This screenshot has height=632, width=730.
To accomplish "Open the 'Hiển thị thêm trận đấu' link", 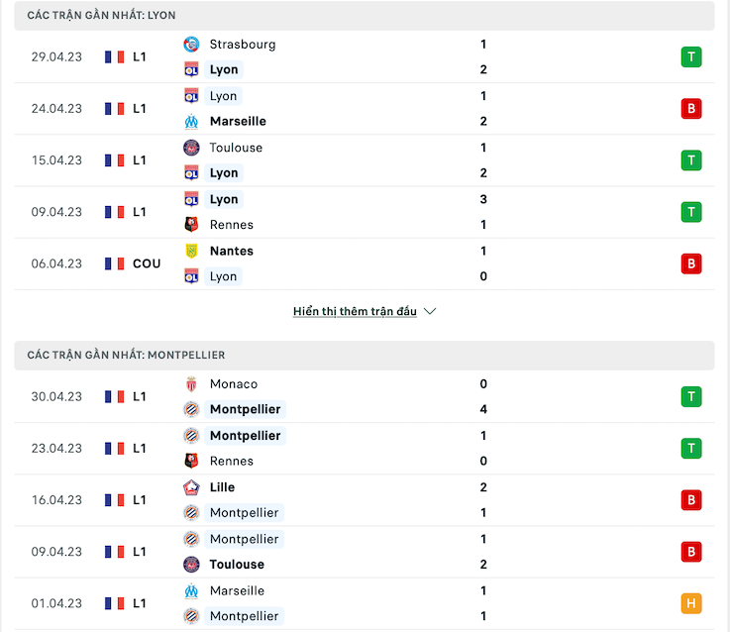I will pos(355,311).
